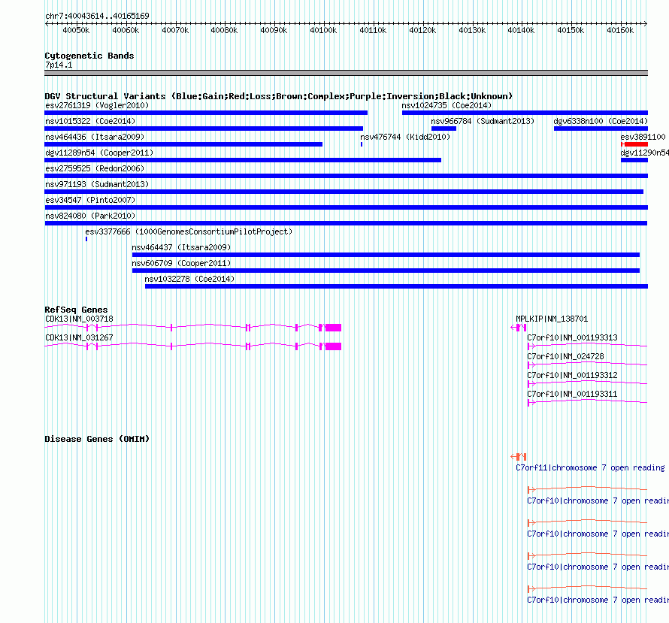Click the 40060k ruler position label
This screenshot has width=669, height=623.
(126, 30)
